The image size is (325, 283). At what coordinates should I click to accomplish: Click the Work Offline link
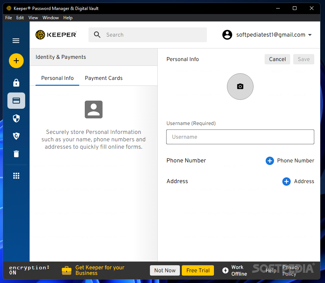tap(239, 270)
